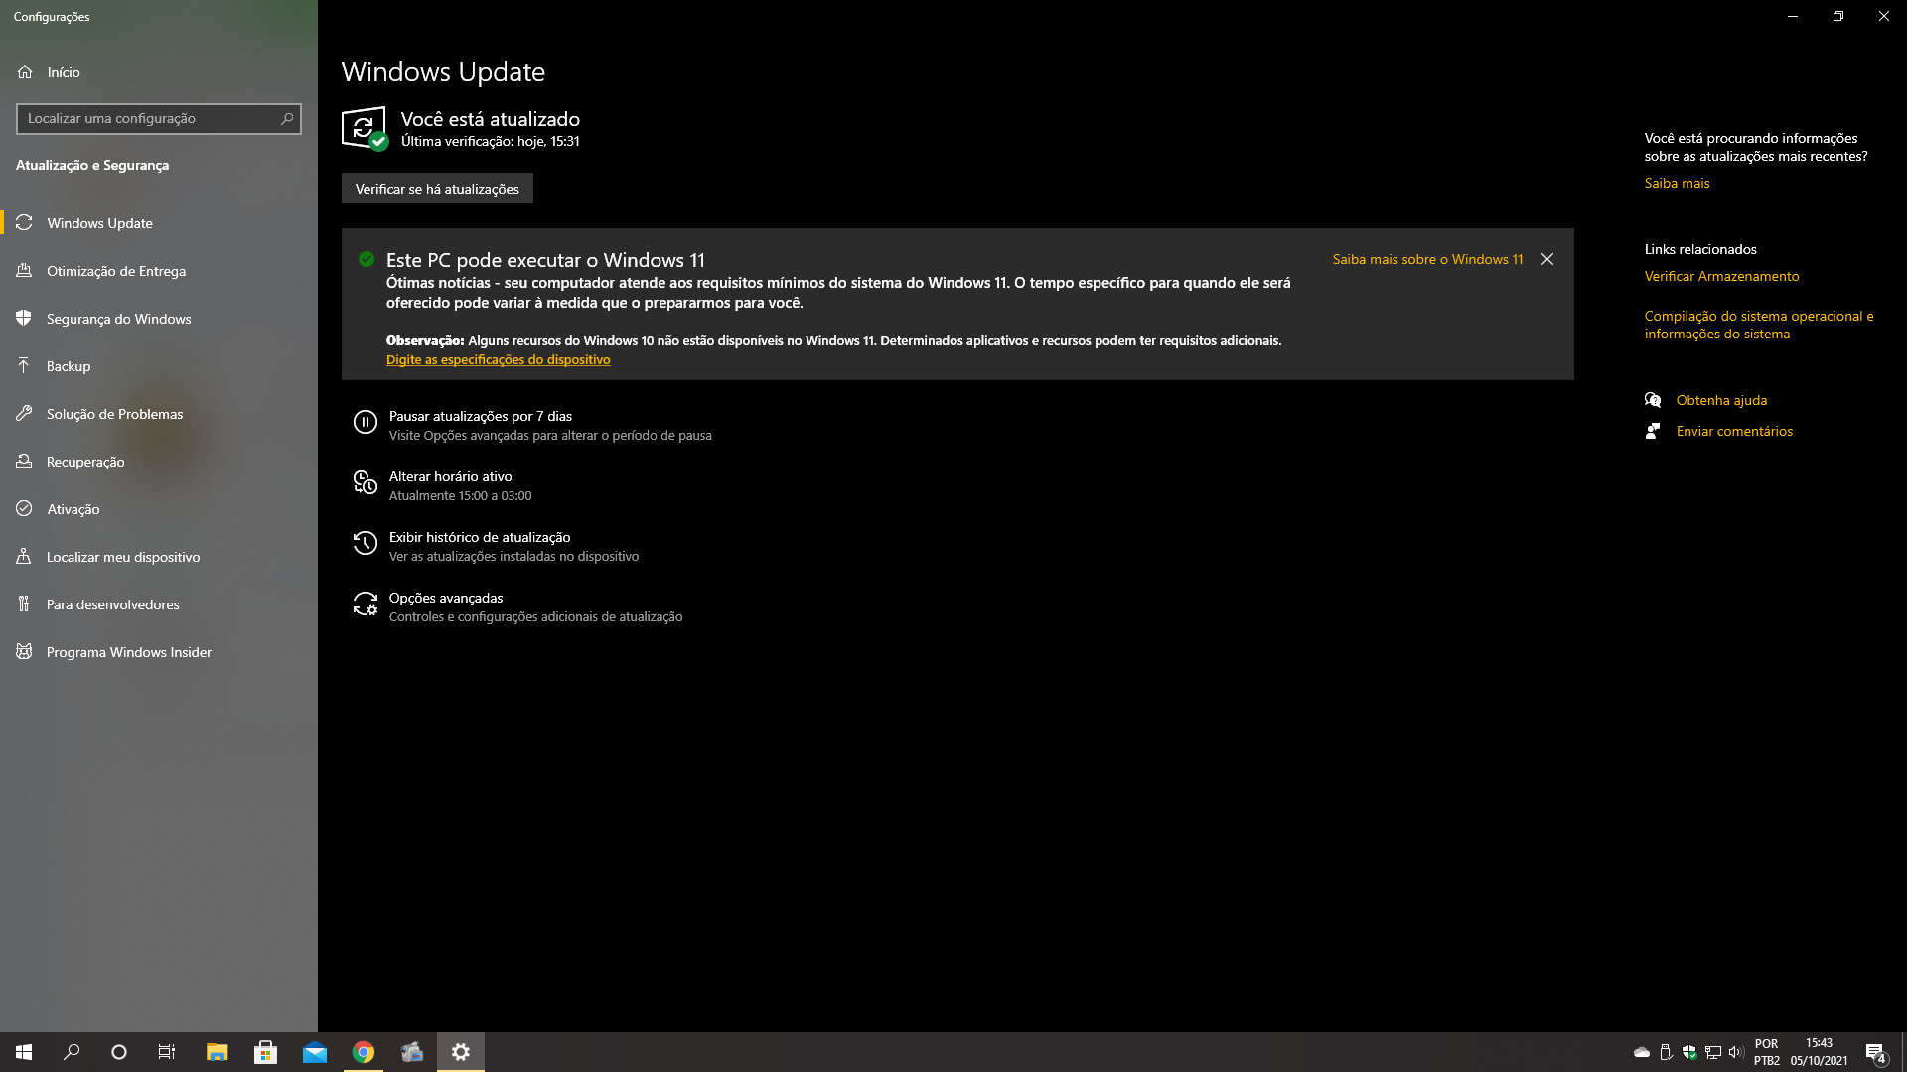Open Para desenvolvedores in sidebar
Screen dimensions: 1907x1072
(x=159, y=604)
